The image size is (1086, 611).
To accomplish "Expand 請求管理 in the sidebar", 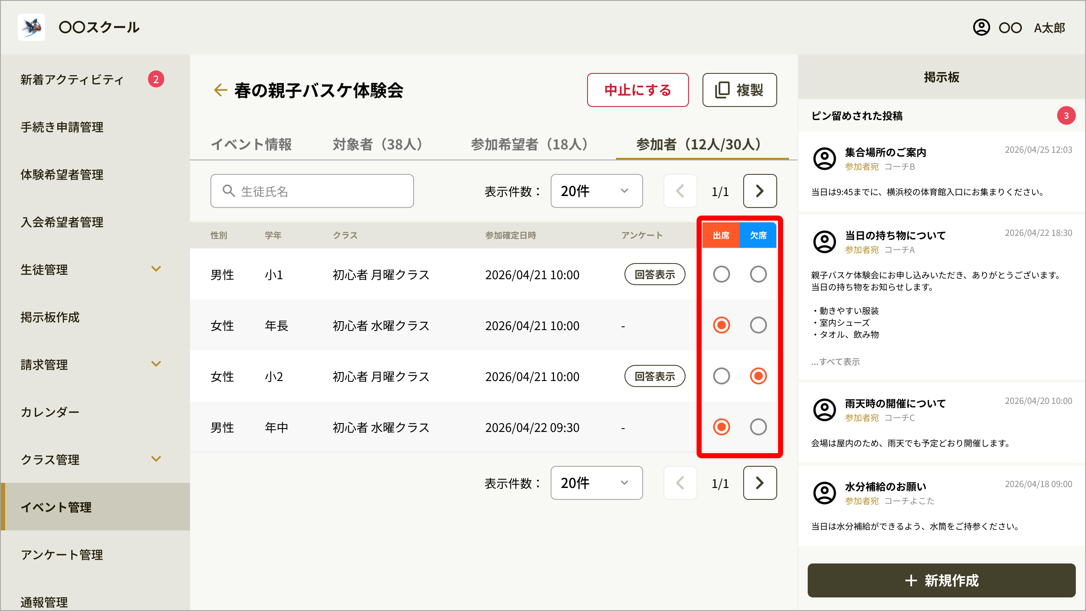I will [156, 364].
